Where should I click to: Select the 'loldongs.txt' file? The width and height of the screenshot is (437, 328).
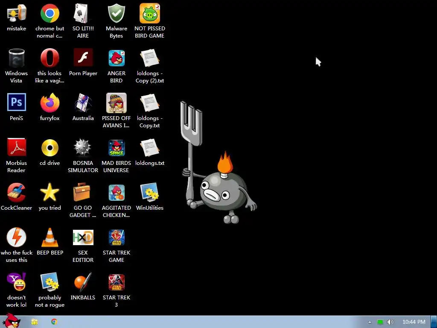pyautogui.click(x=150, y=147)
